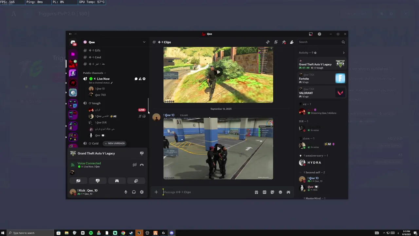The height and width of the screenshot is (236, 419).
Task: Click Set a channel status link
Action: (x=100, y=83)
